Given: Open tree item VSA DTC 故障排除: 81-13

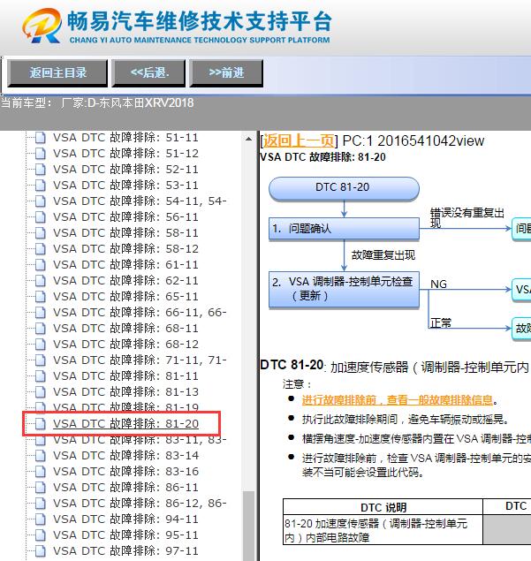Looking at the screenshot, I should click(x=125, y=392).
